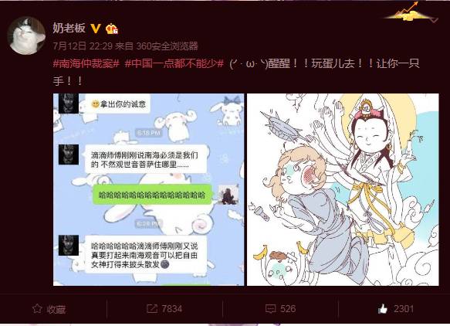The height and width of the screenshot is (326, 450).
Task: Open comments count 526
Action: [x=288, y=309]
